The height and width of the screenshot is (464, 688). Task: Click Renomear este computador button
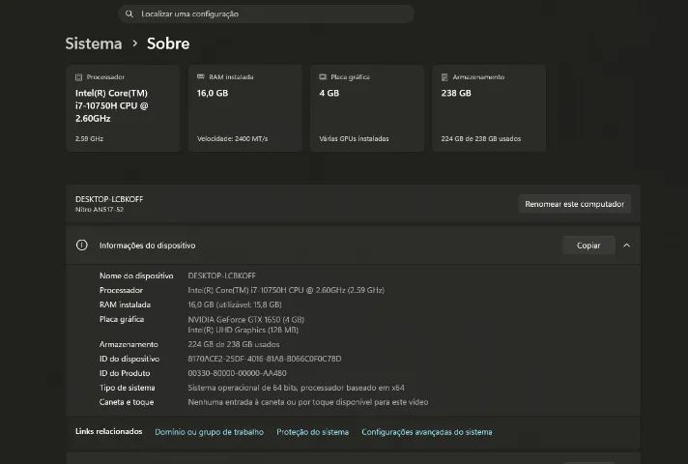574,204
